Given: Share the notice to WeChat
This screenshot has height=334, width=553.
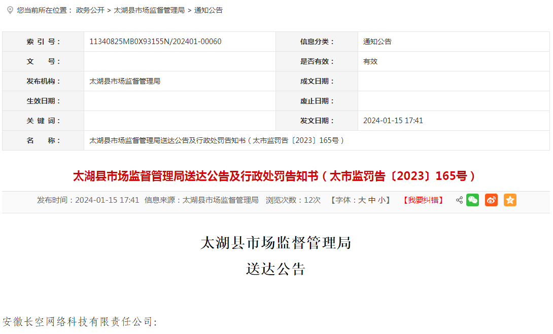Looking at the screenshot, I should pos(472,200).
